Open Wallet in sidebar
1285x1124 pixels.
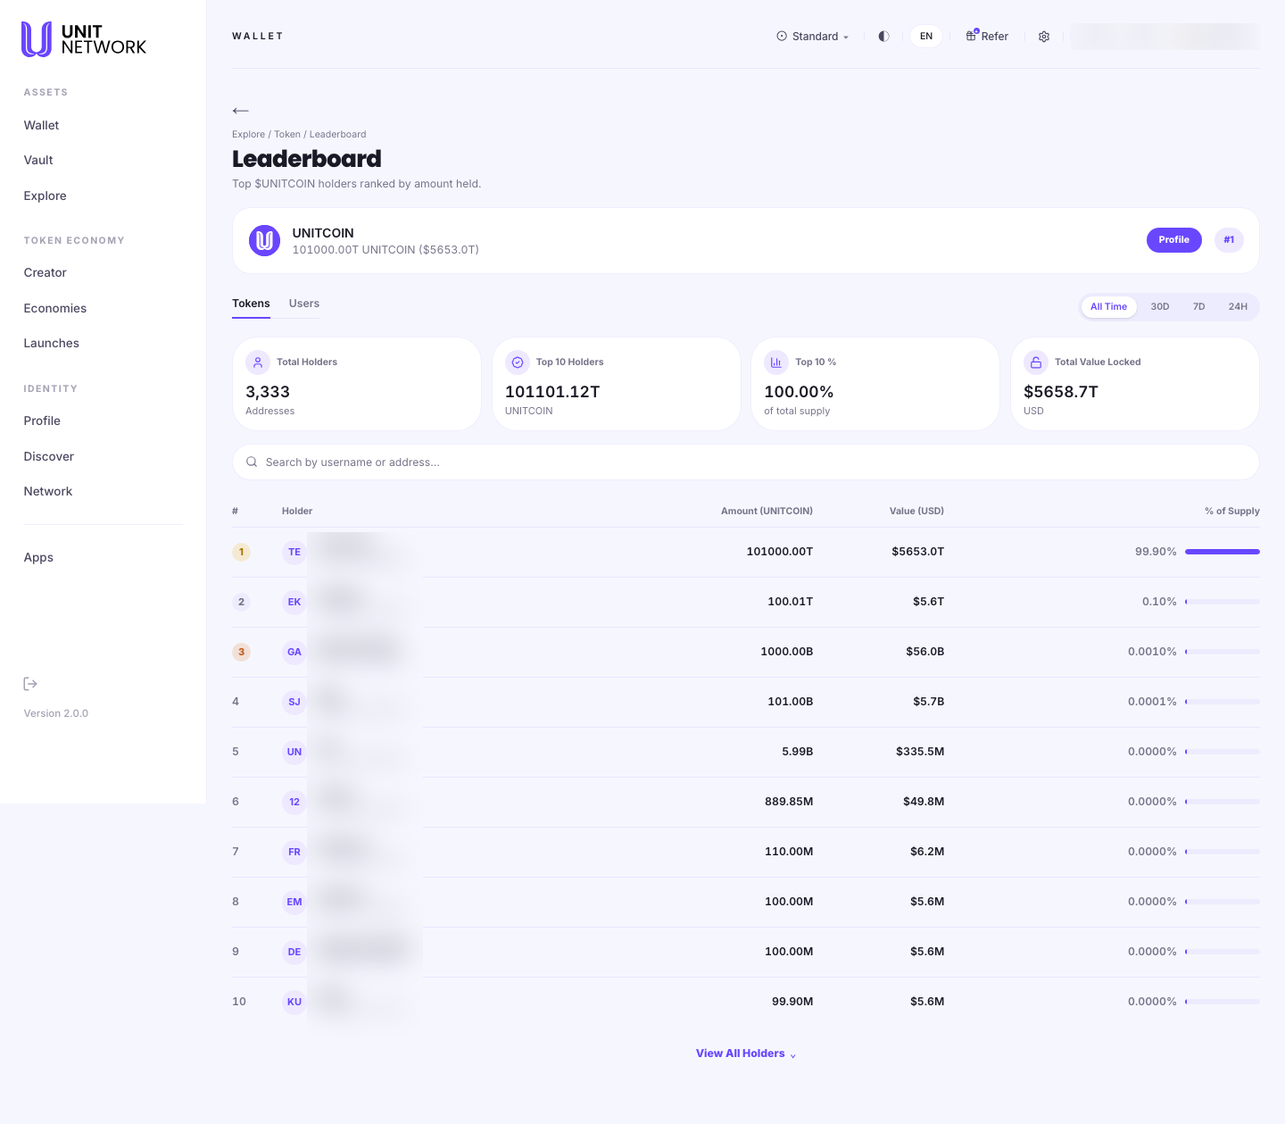[41, 126]
